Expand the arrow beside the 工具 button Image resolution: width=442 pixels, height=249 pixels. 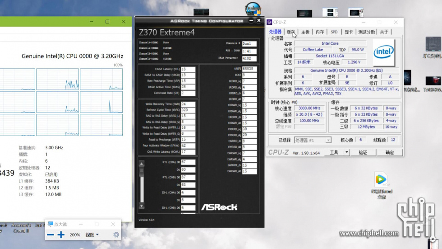point(347,152)
